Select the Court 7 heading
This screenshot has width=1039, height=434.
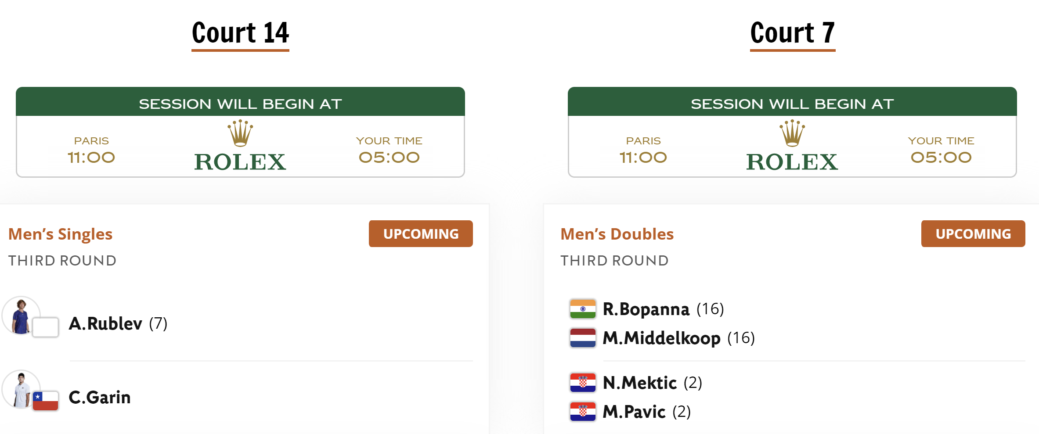(792, 33)
